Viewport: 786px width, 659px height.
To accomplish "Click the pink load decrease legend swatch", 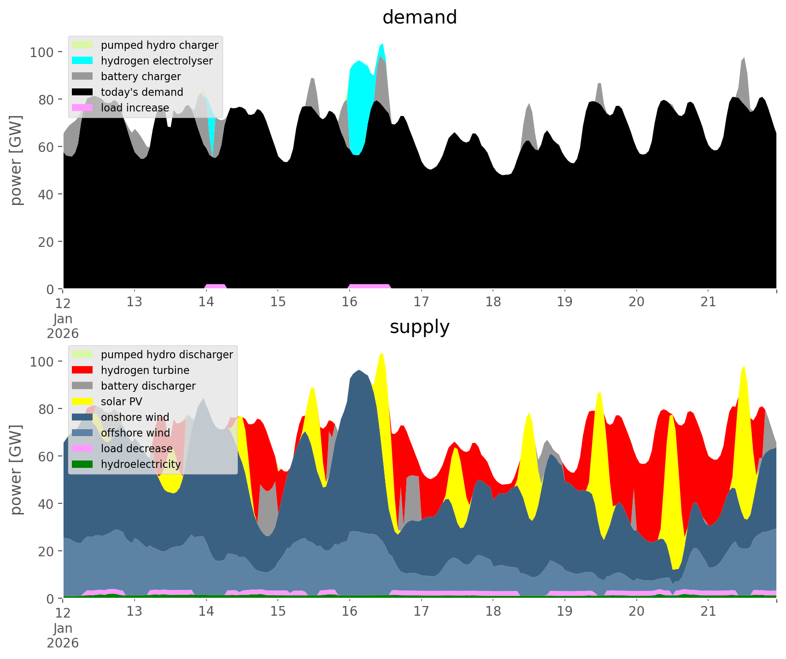I will pyautogui.click(x=82, y=449).
